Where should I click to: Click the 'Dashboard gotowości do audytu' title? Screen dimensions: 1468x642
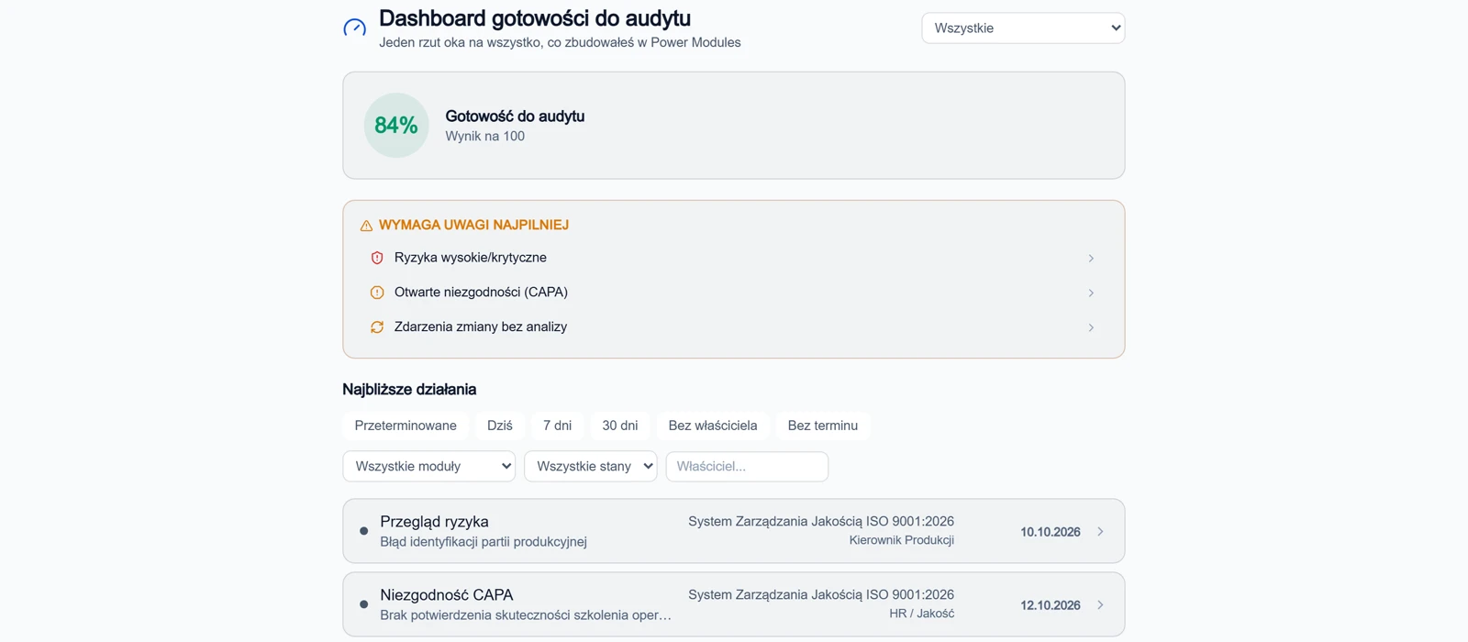pyautogui.click(x=535, y=18)
